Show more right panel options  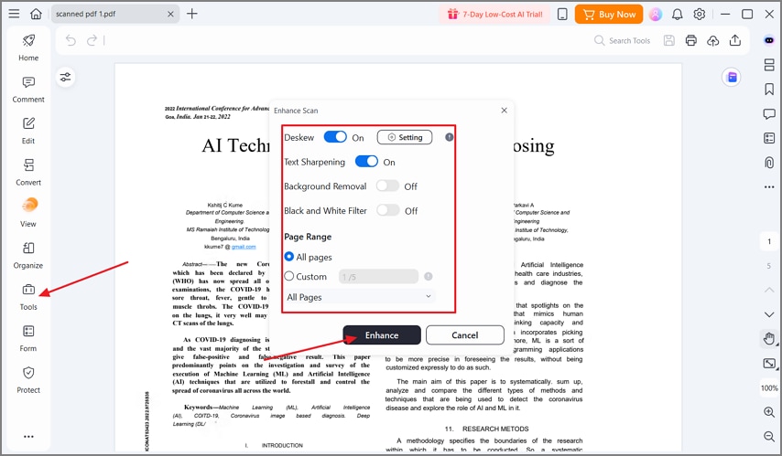pyautogui.click(x=769, y=186)
